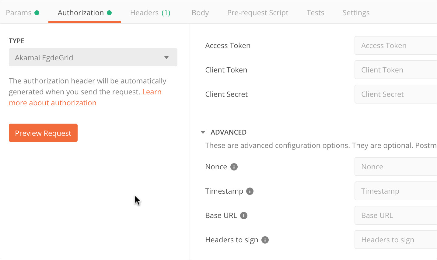Focus the Client Token input field
Image resolution: width=437 pixels, height=260 pixels.
click(396, 70)
